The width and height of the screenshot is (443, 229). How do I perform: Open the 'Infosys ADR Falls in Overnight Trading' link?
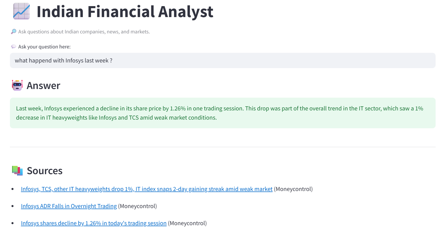[x=68, y=206]
